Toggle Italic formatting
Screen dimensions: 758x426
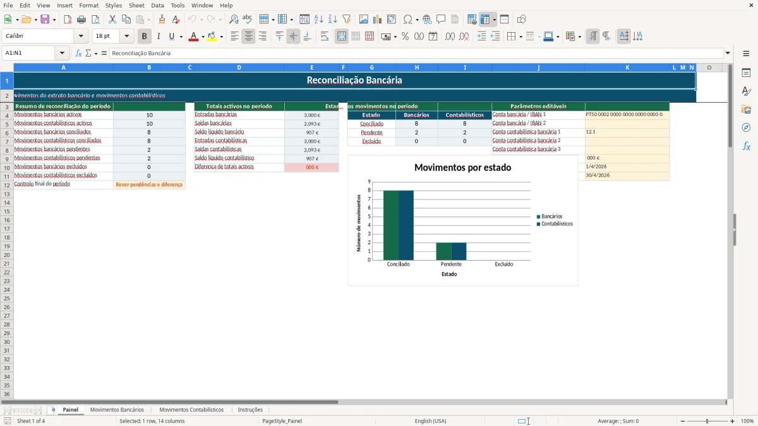[159, 37]
